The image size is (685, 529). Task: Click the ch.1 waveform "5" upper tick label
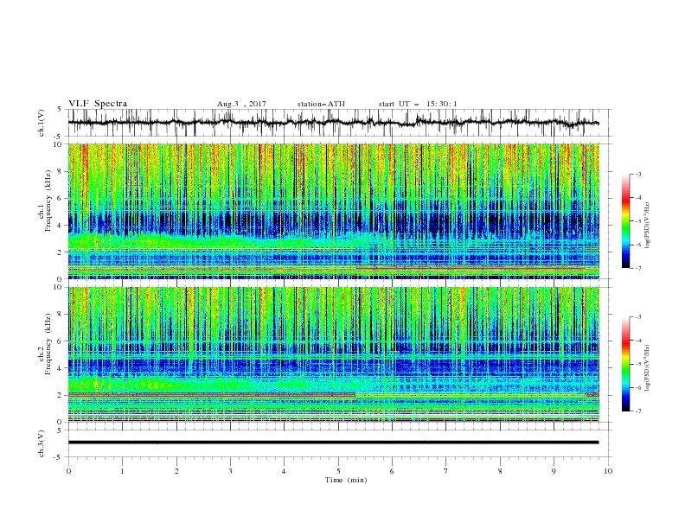point(60,110)
